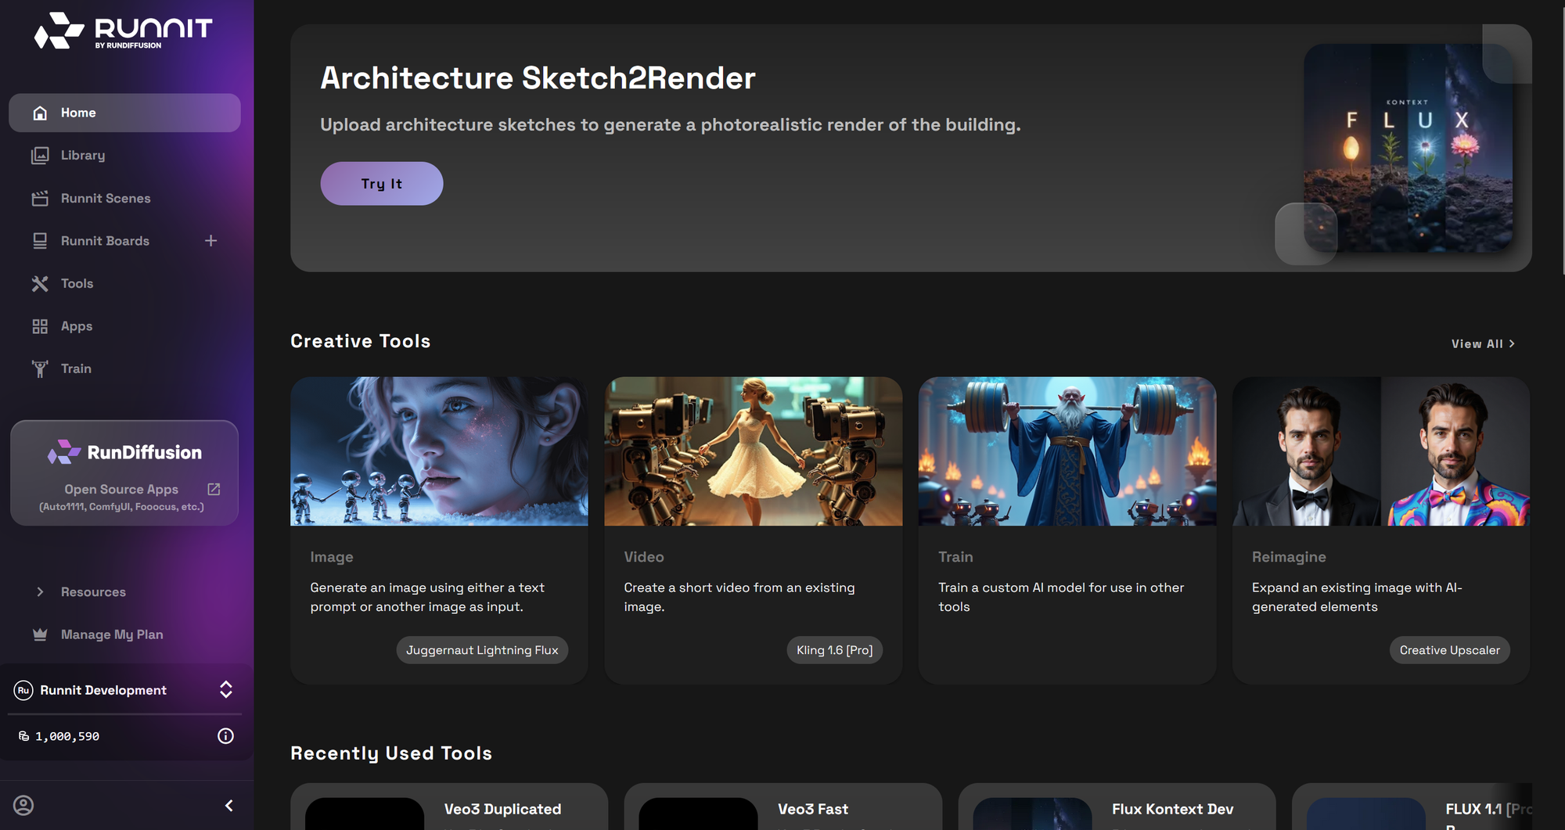Open the Open Source Apps link

coord(121,489)
